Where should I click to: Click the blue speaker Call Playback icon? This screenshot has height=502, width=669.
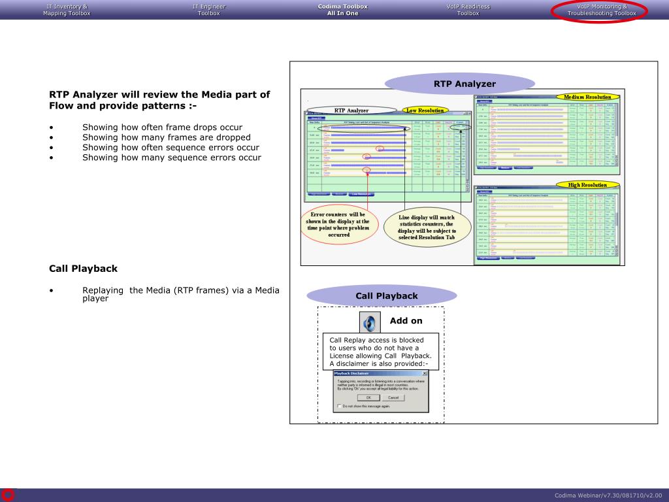pyautogui.click(x=370, y=322)
